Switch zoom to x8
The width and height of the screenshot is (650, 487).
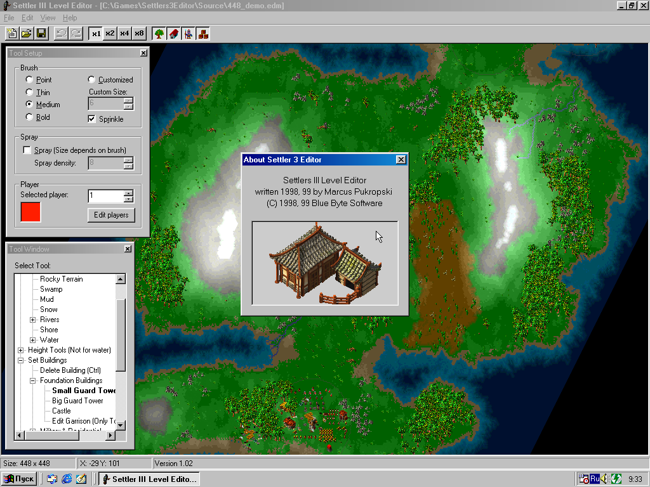pos(139,33)
